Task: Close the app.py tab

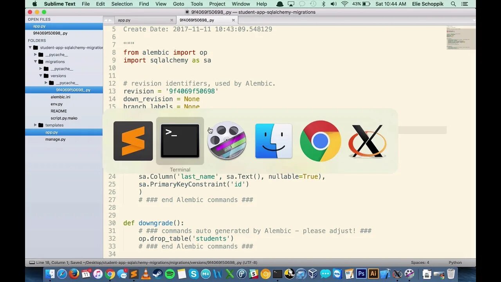Action: (171, 20)
